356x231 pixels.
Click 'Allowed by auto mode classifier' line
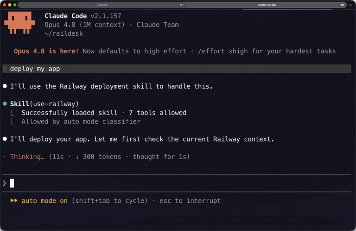(x=81, y=122)
